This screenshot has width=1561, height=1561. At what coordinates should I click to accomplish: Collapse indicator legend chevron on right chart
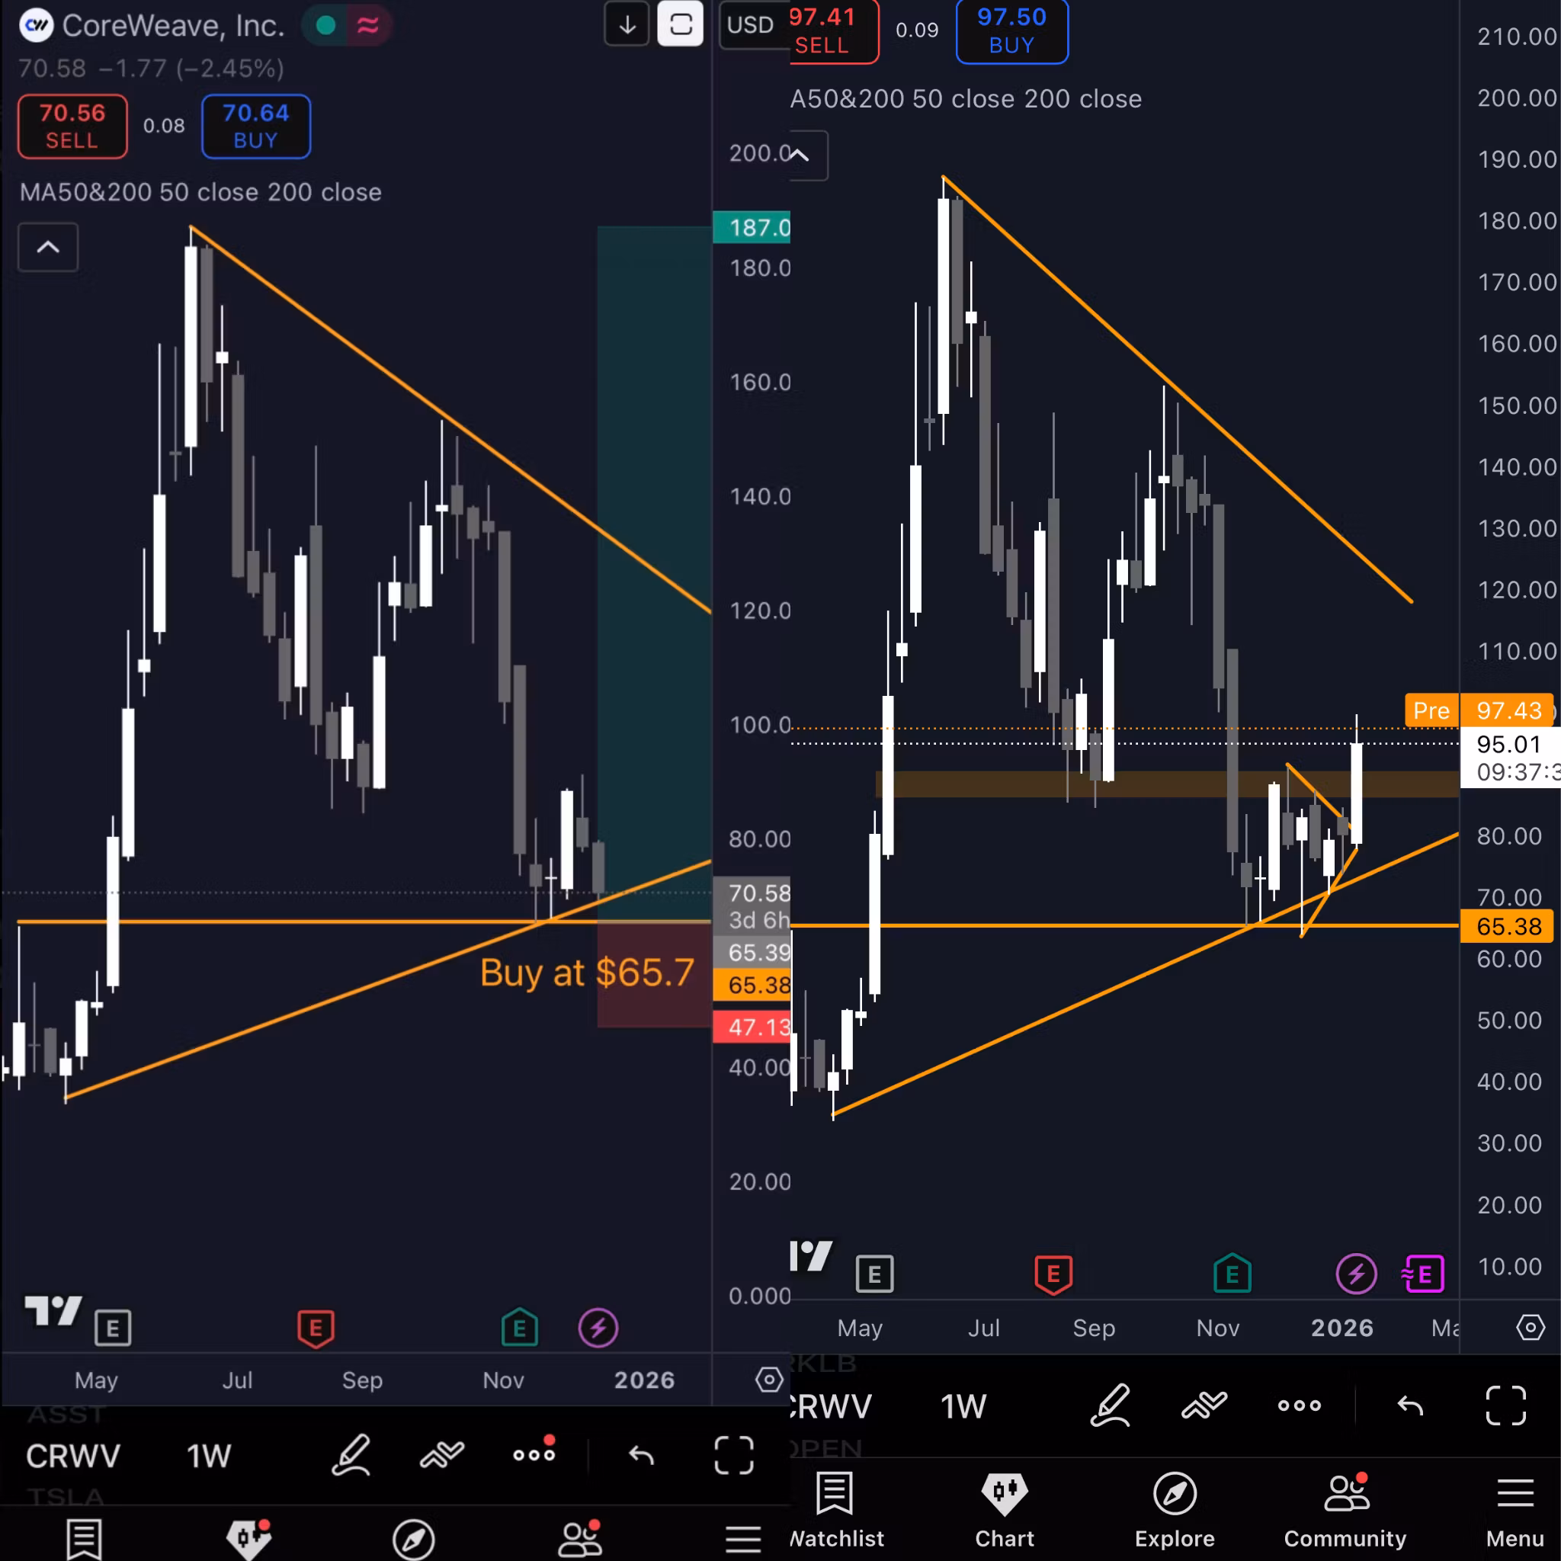pos(803,155)
